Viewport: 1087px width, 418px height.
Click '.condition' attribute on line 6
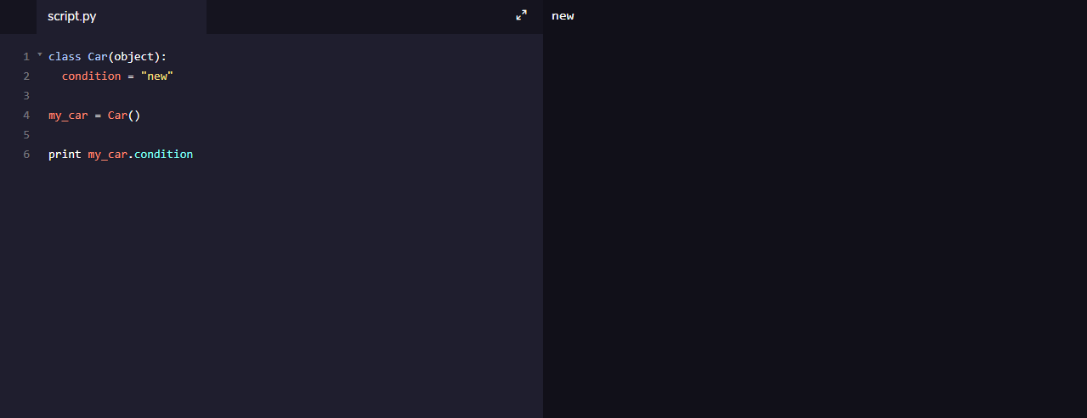click(161, 154)
